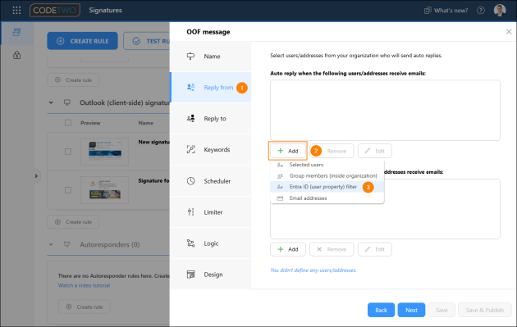Click the upper users/addresses list box

(x=385, y=110)
